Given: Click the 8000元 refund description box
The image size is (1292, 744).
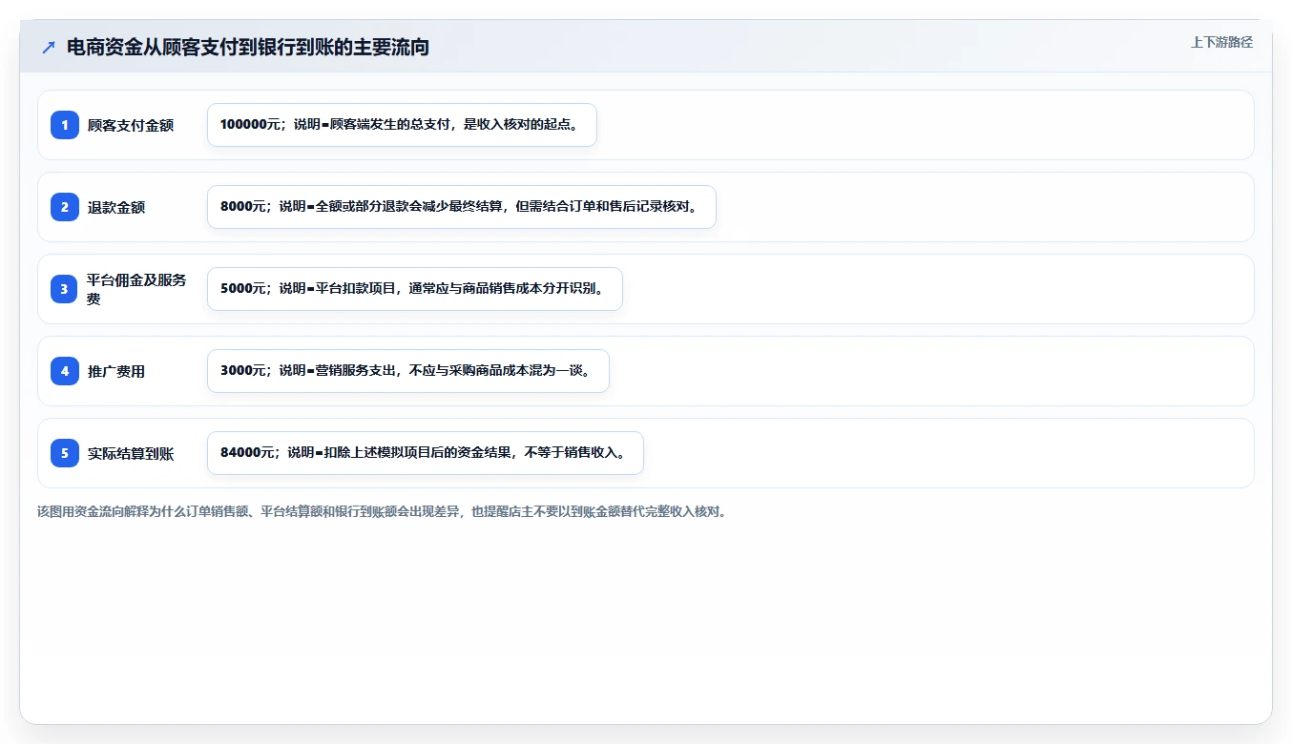Looking at the screenshot, I should pos(461,207).
